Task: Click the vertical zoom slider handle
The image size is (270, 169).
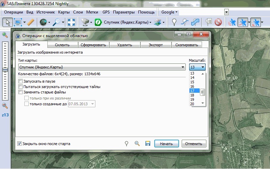Action: point(5,70)
